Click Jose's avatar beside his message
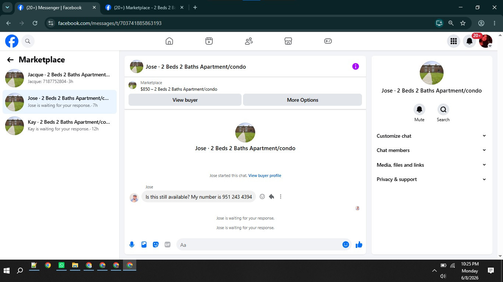The image size is (503, 282). click(x=134, y=198)
